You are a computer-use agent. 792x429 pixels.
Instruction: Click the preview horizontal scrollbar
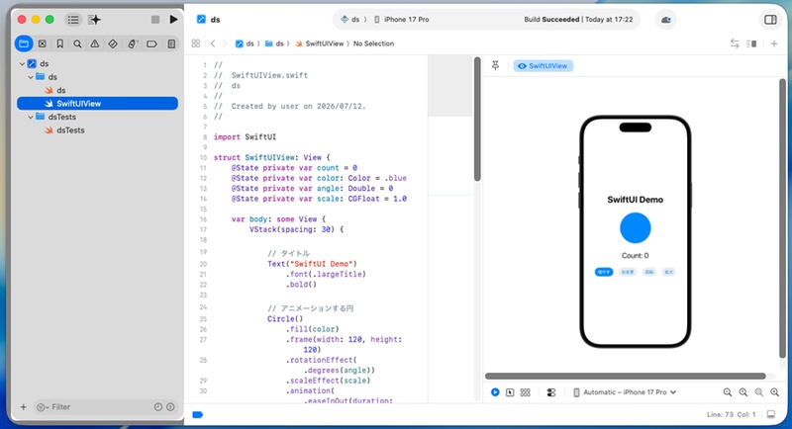click(626, 376)
